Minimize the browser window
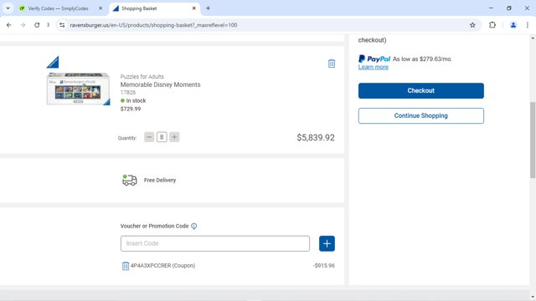This screenshot has width=536, height=301. (491, 8)
